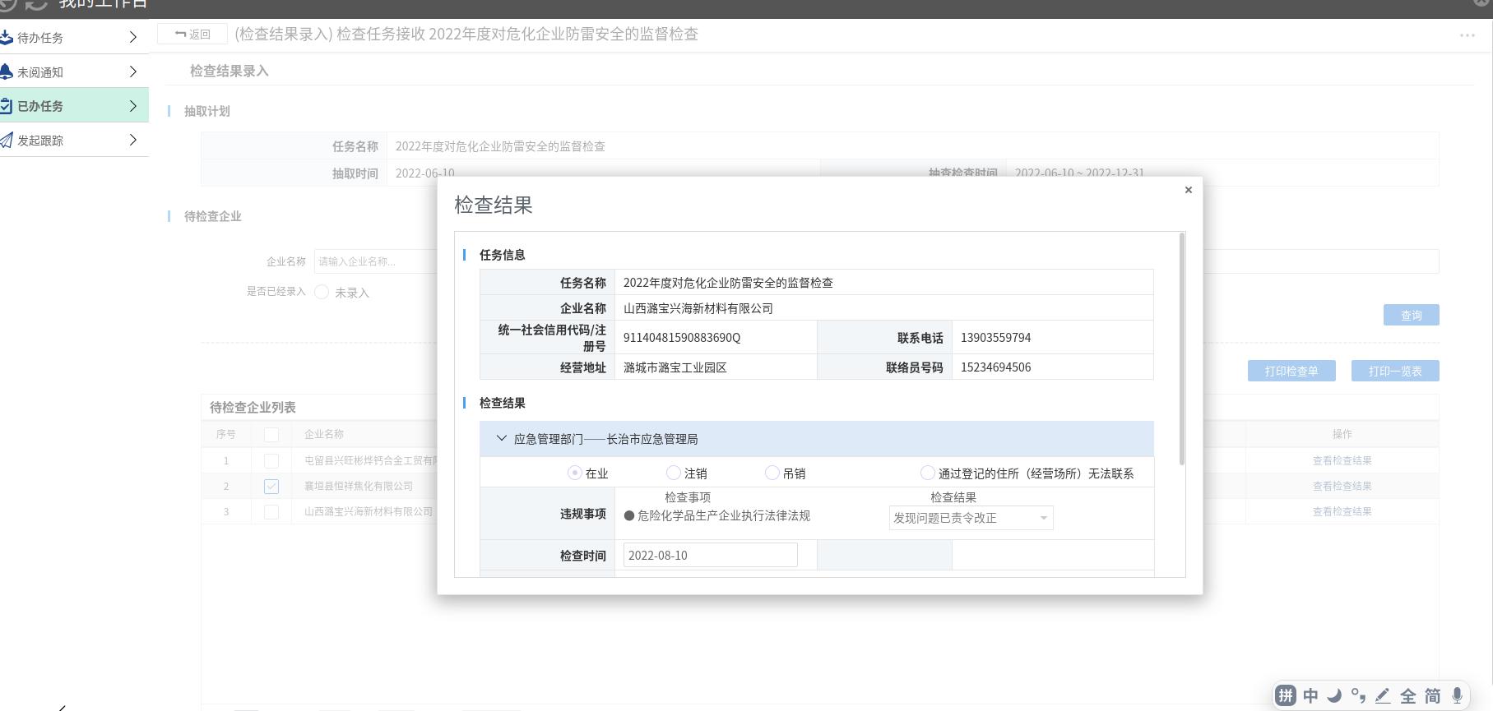The image size is (1493, 711).
Task: Click the 打印检查单 button
Action: tap(1291, 371)
